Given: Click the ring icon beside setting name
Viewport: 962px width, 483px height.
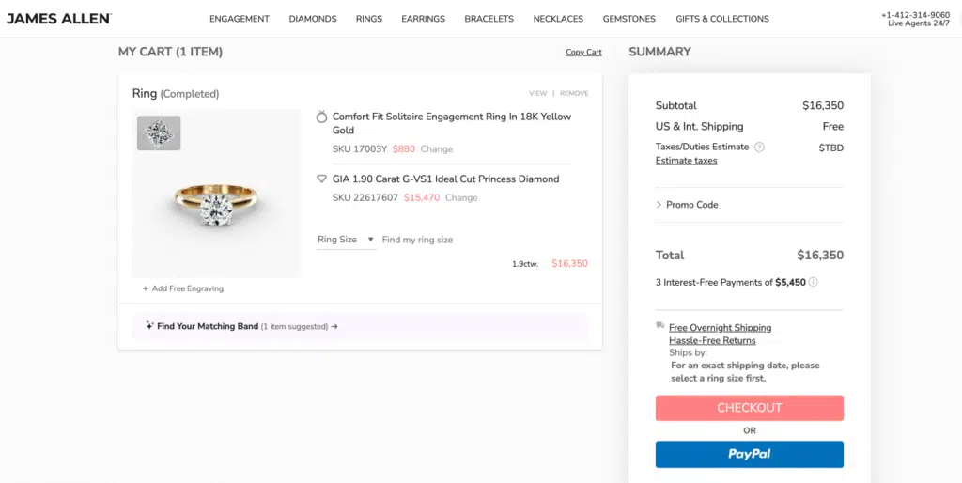Looking at the screenshot, I should click(322, 117).
